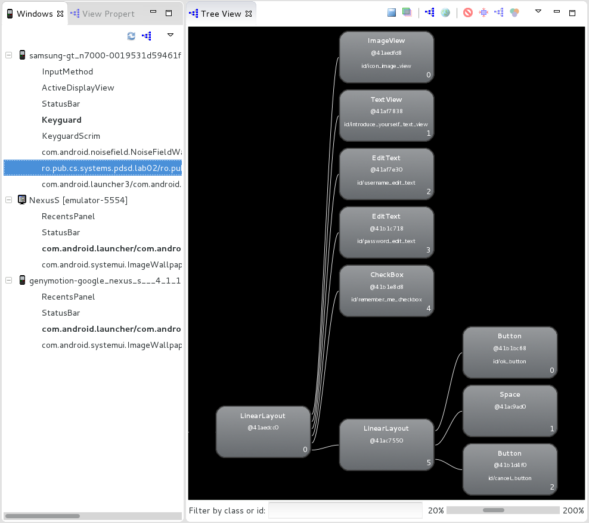Select the highlighted ro.pub.cs.systems.pdsd.lab02 entry

[x=93, y=168]
